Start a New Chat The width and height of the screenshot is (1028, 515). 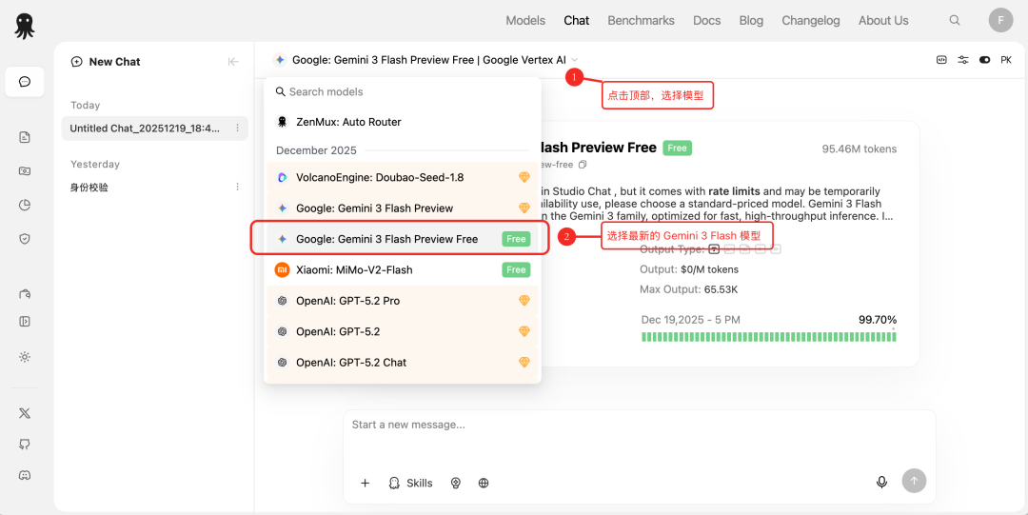point(106,62)
